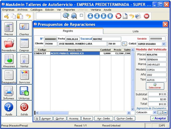Image resolution: width=171 pixels, height=129 pixels.
Task: Open the Compras module
Action: coord(24,45)
